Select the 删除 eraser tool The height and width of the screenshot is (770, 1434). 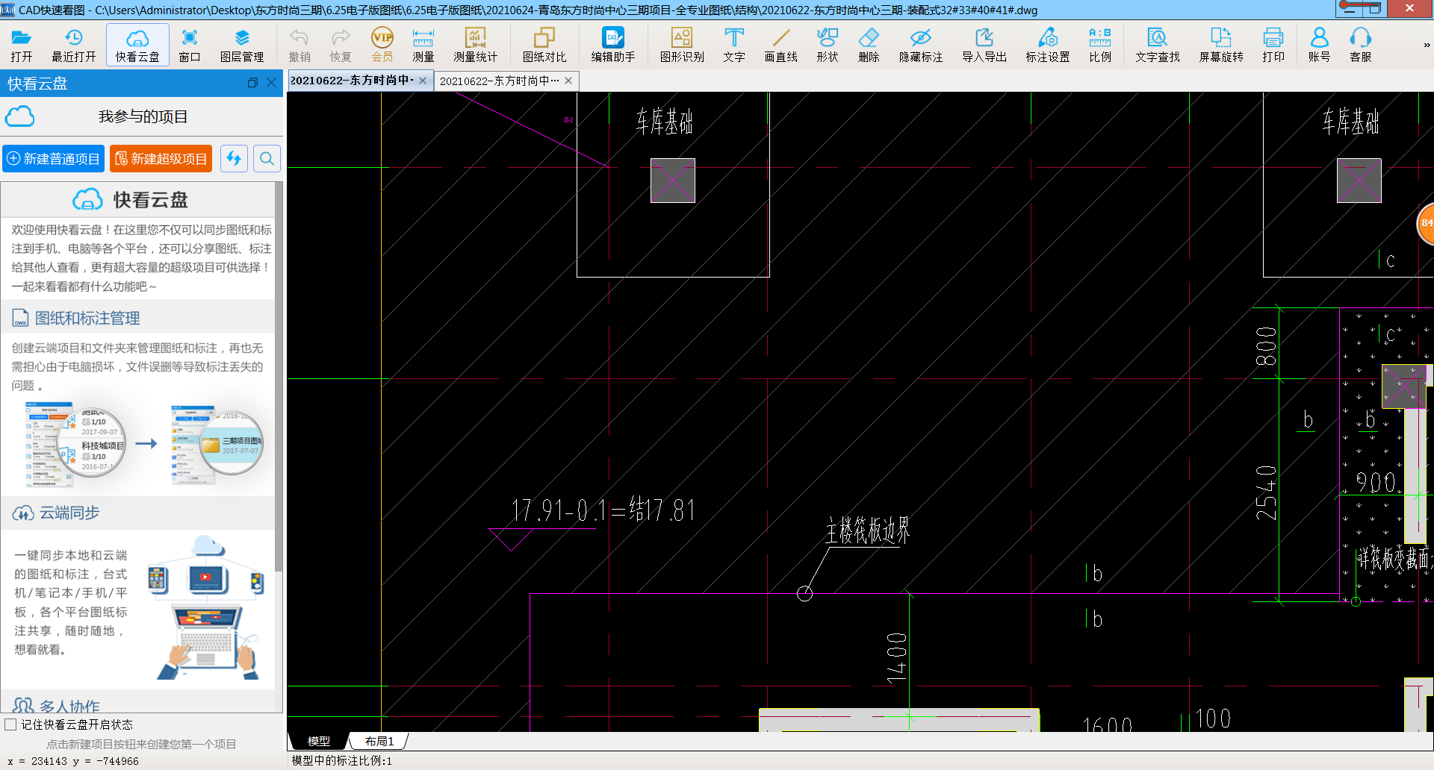point(869,45)
